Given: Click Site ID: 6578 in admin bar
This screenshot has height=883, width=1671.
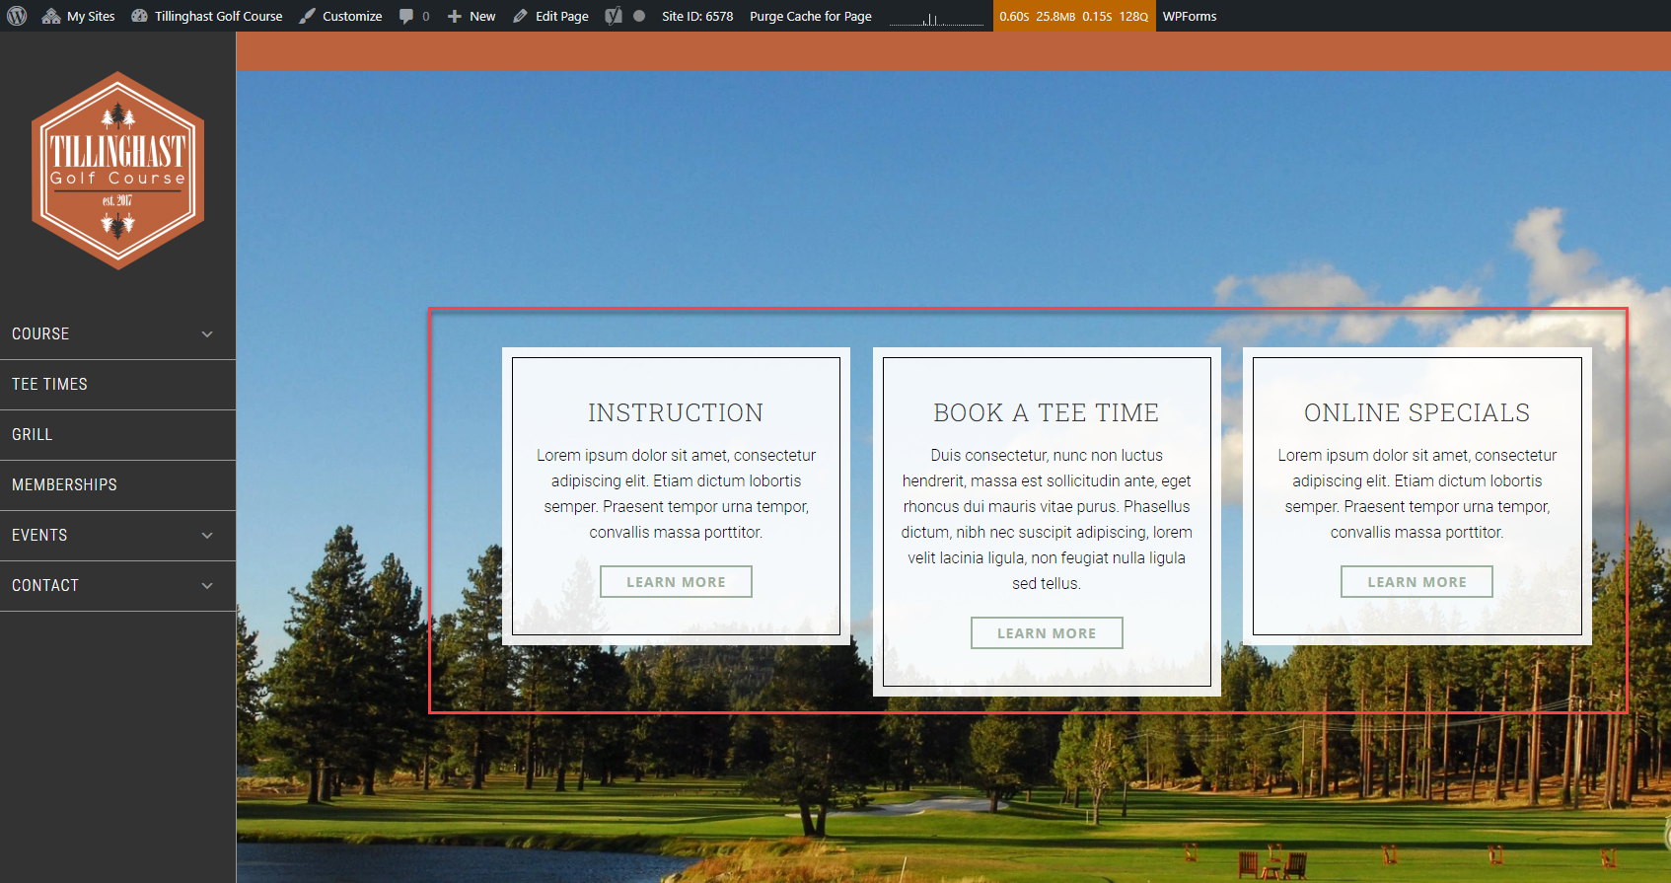Looking at the screenshot, I should (x=697, y=16).
